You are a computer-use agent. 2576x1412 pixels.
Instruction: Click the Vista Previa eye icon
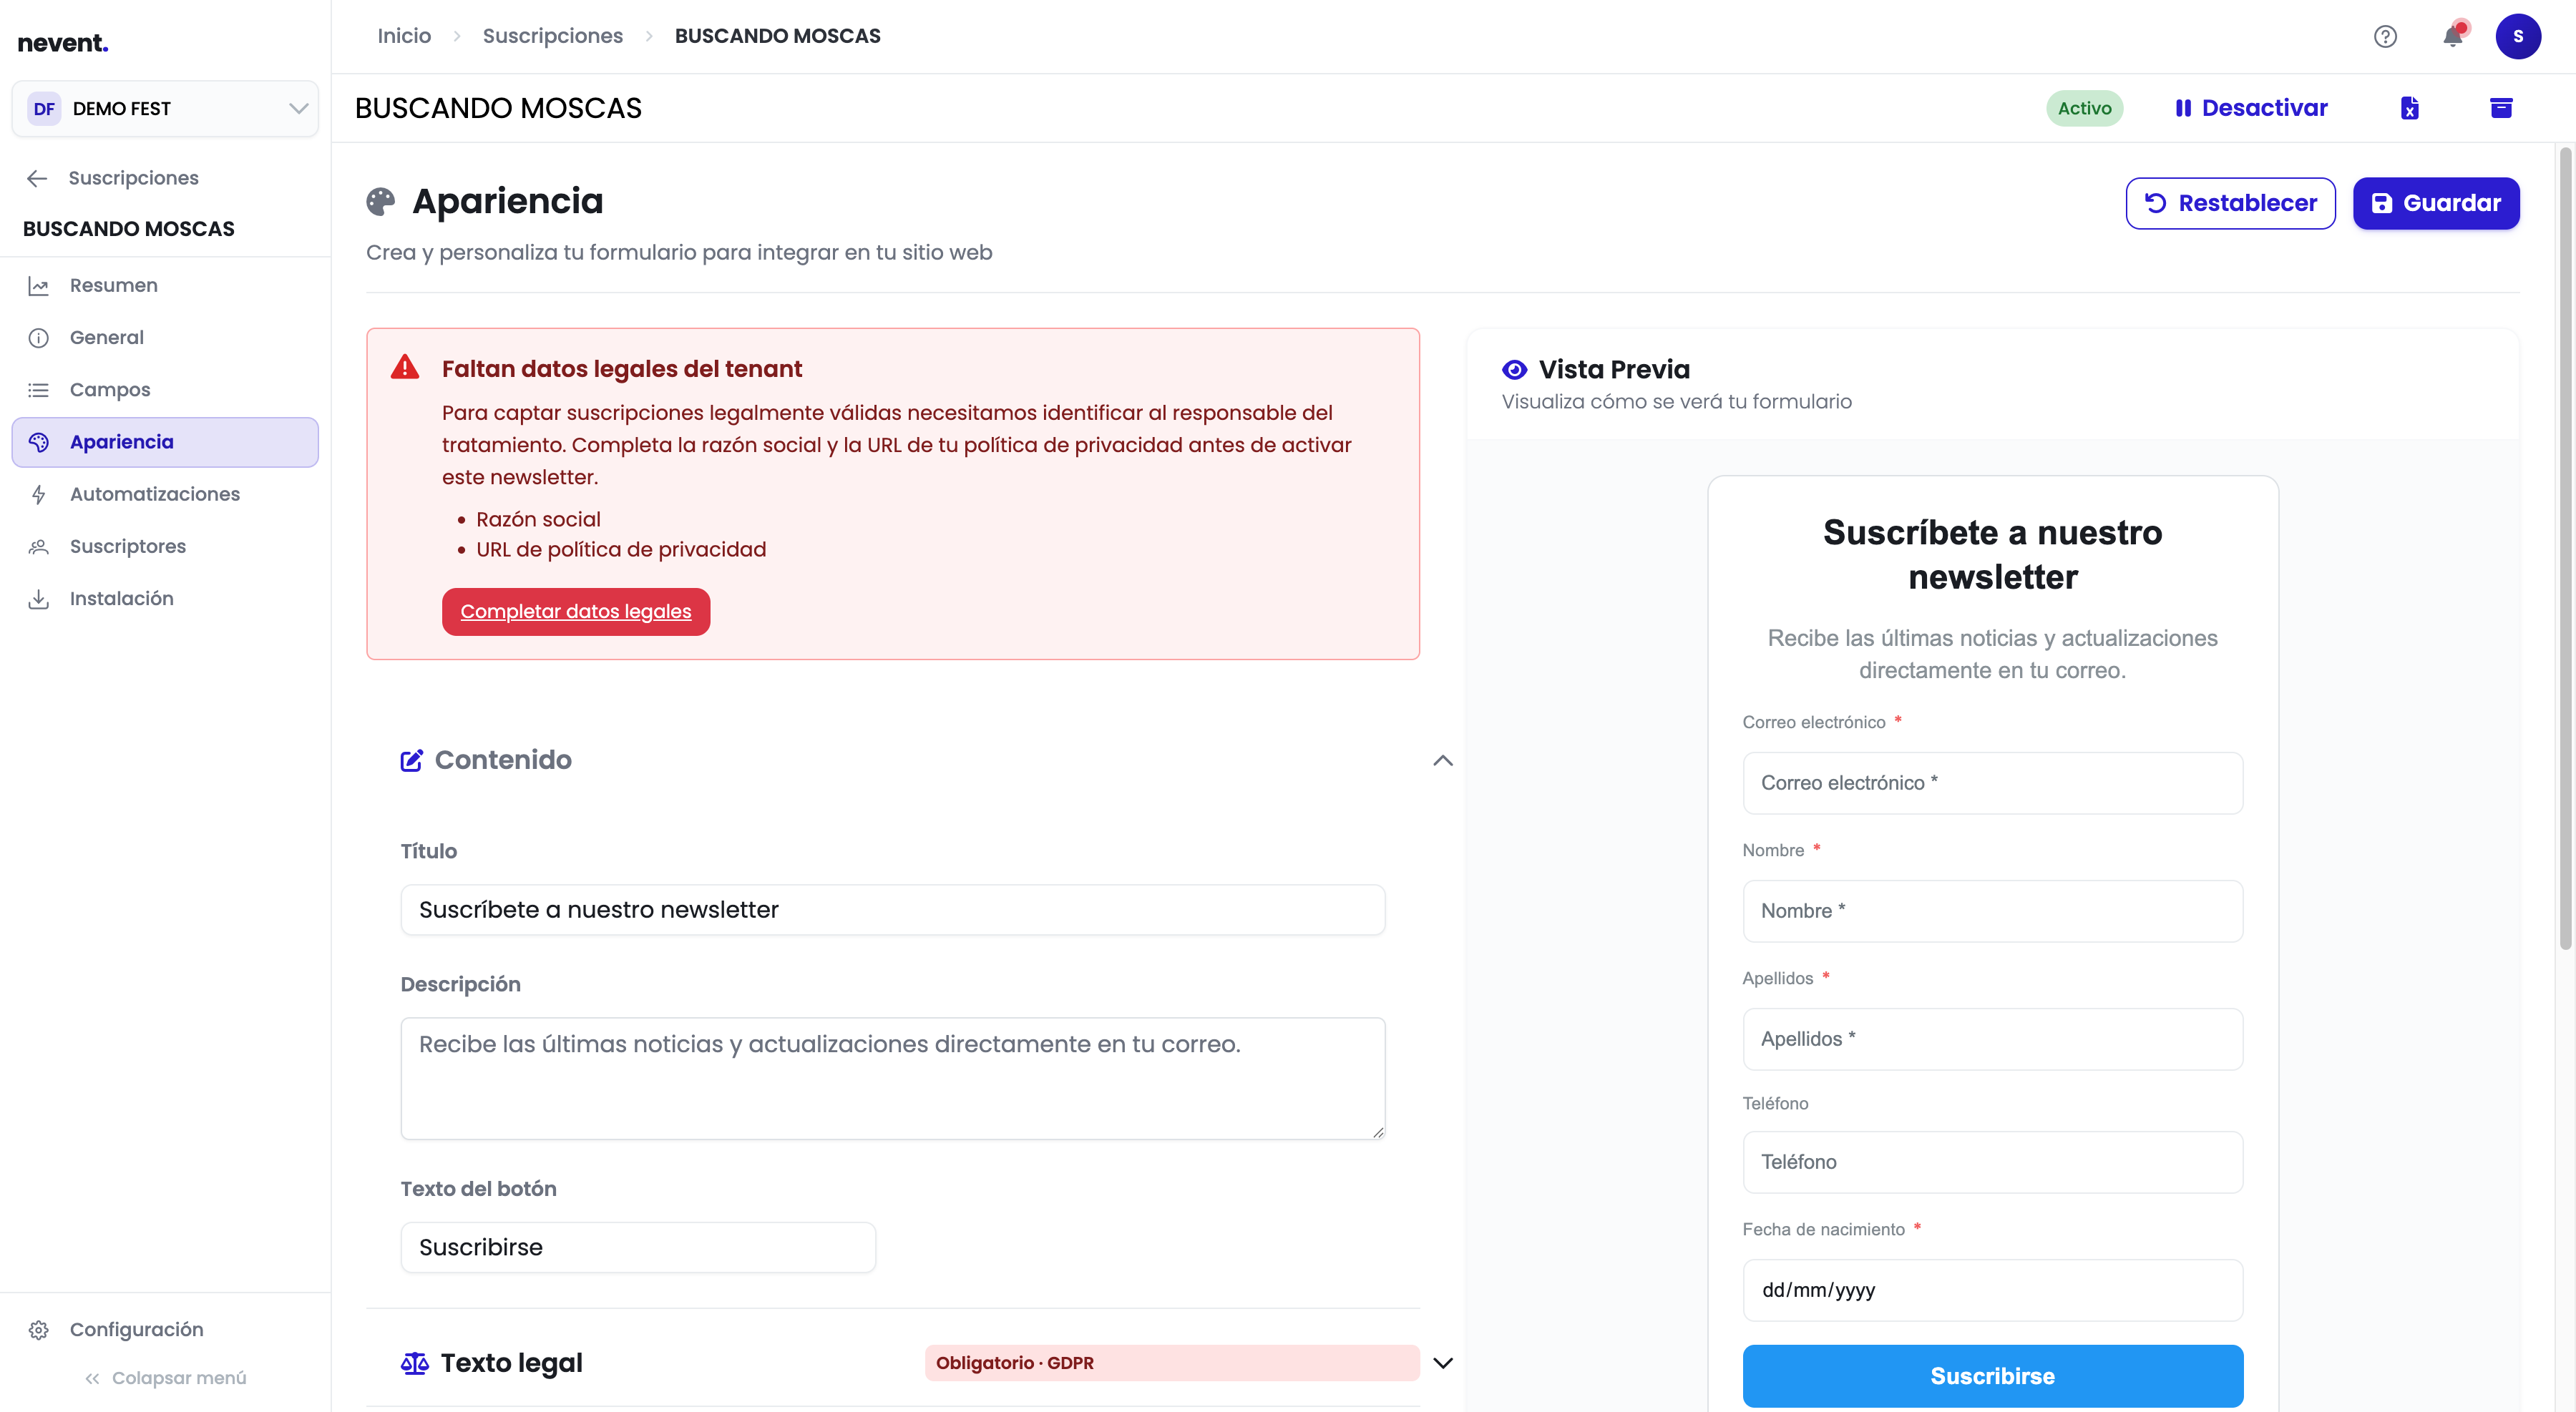coord(1514,370)
